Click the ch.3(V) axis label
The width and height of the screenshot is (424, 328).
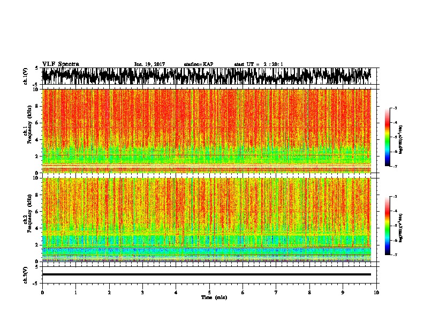[26, 275]
